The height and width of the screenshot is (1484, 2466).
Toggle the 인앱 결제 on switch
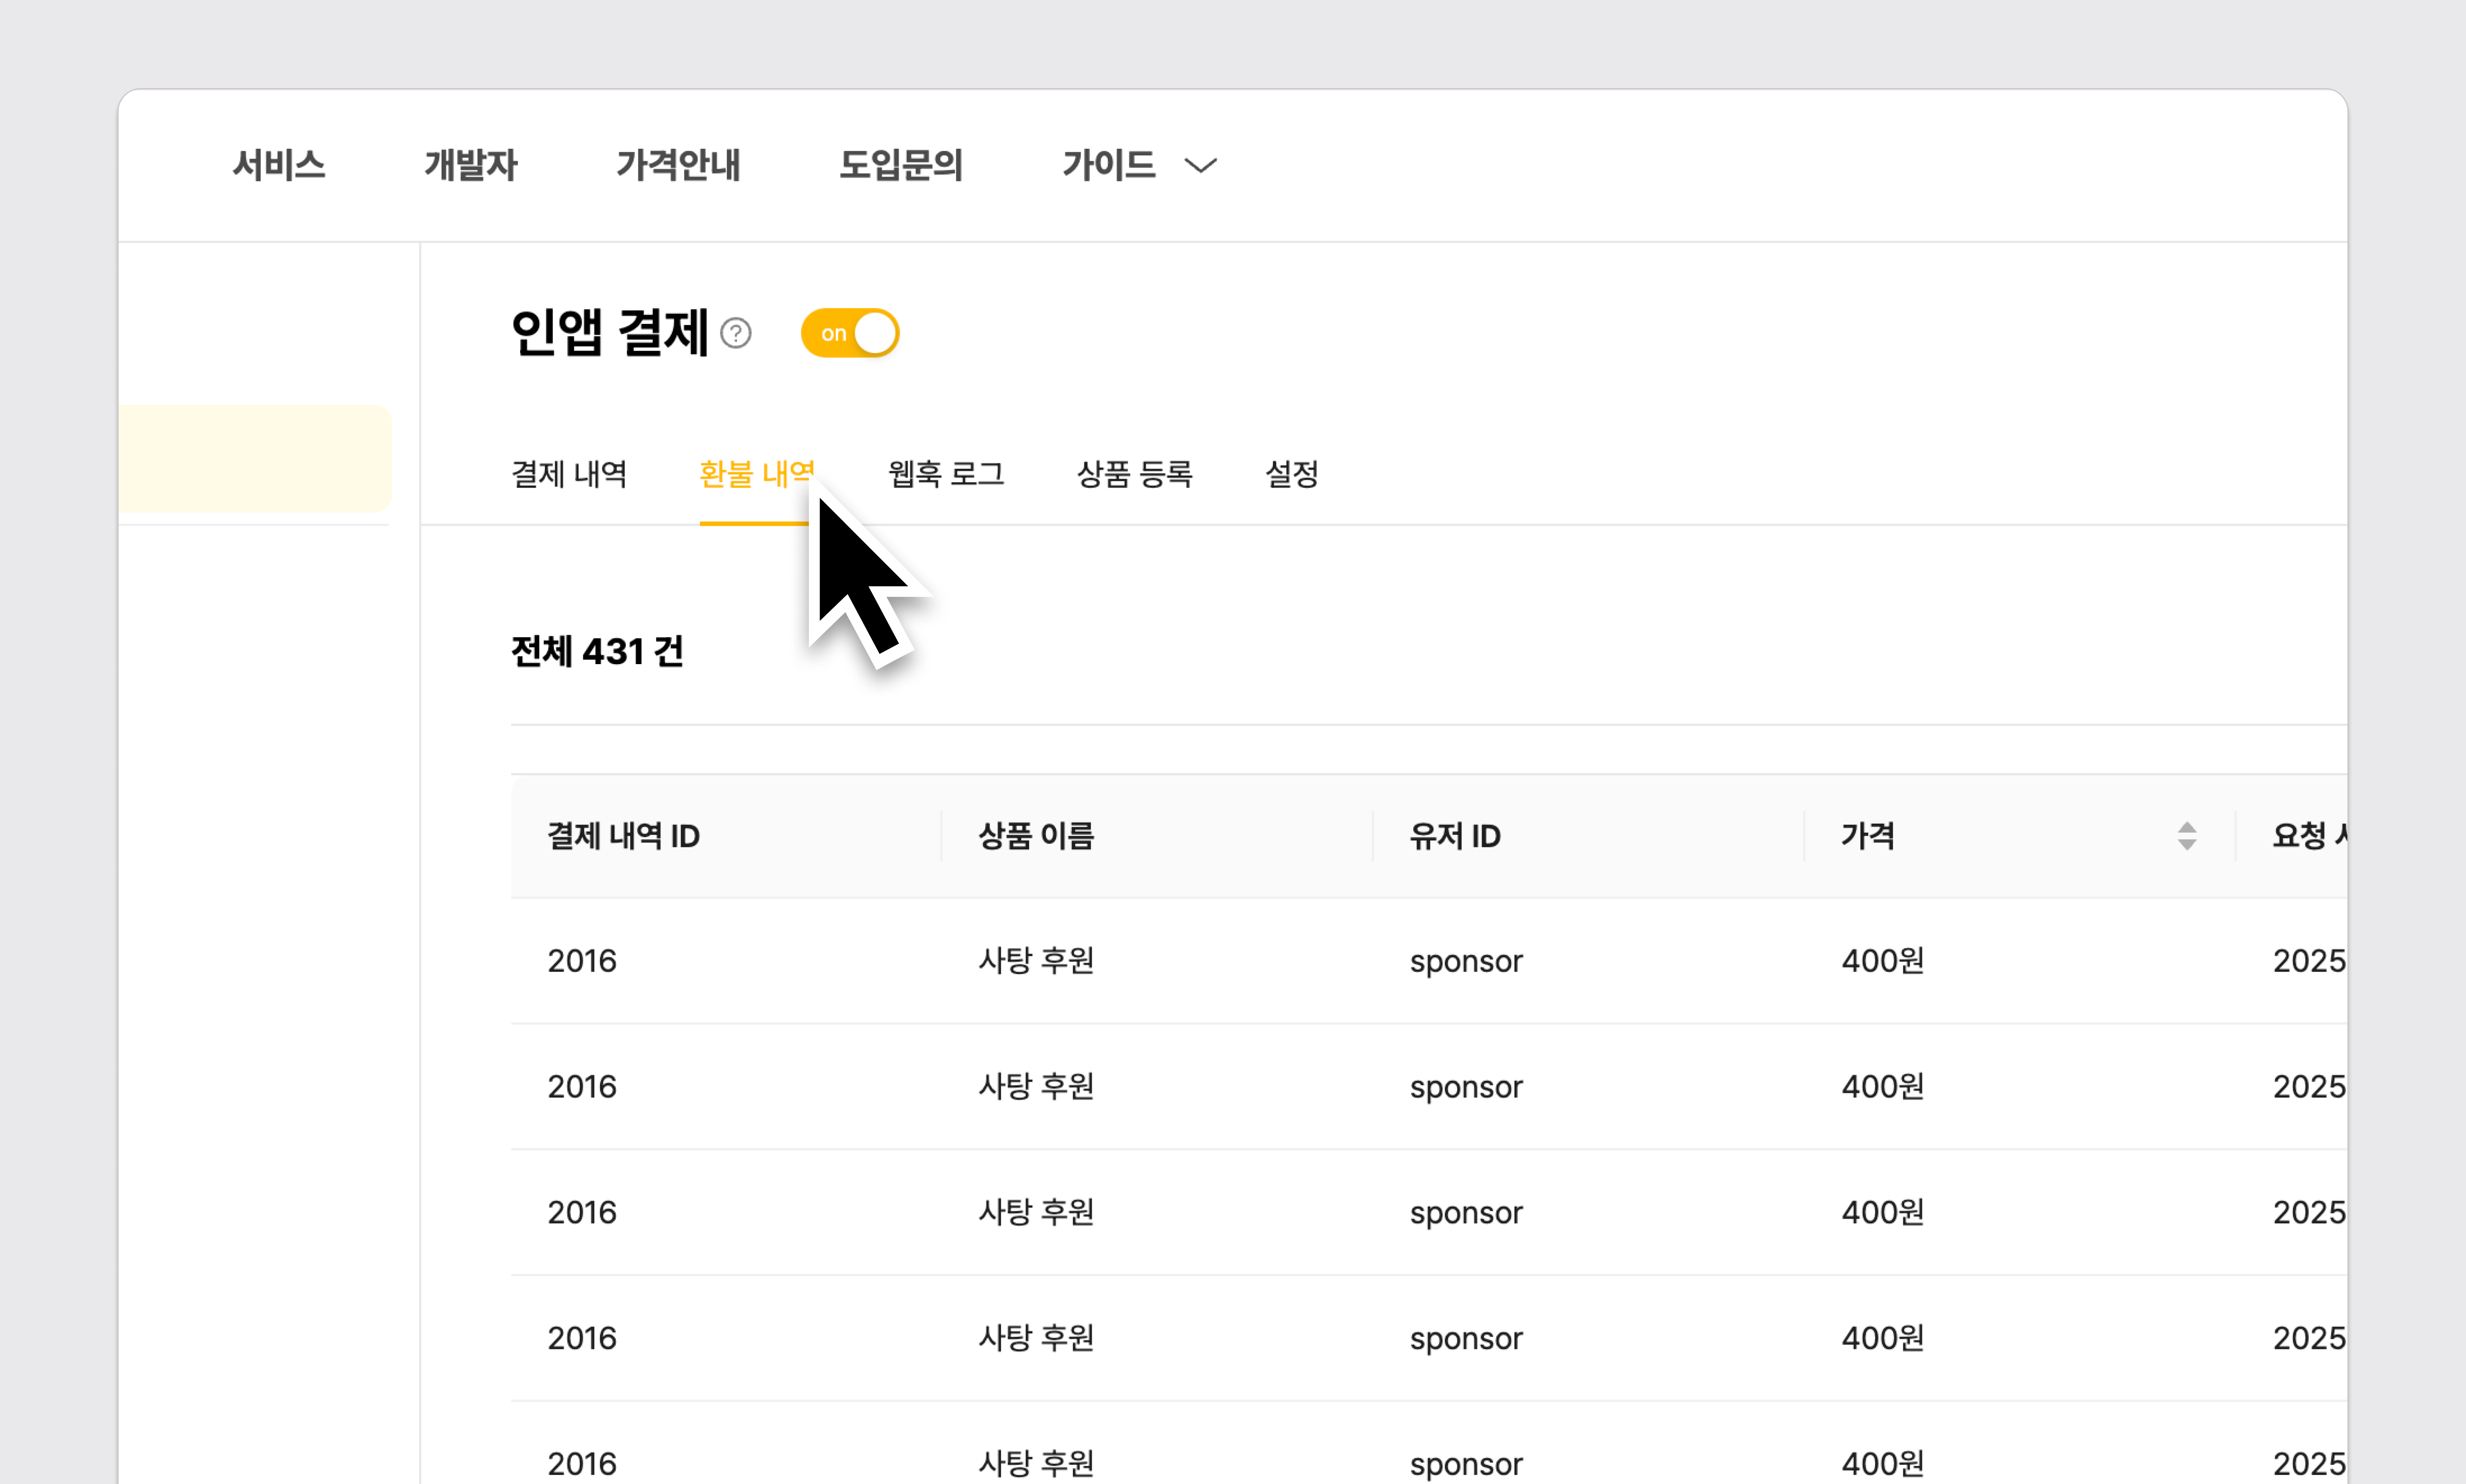pos(850,333)
